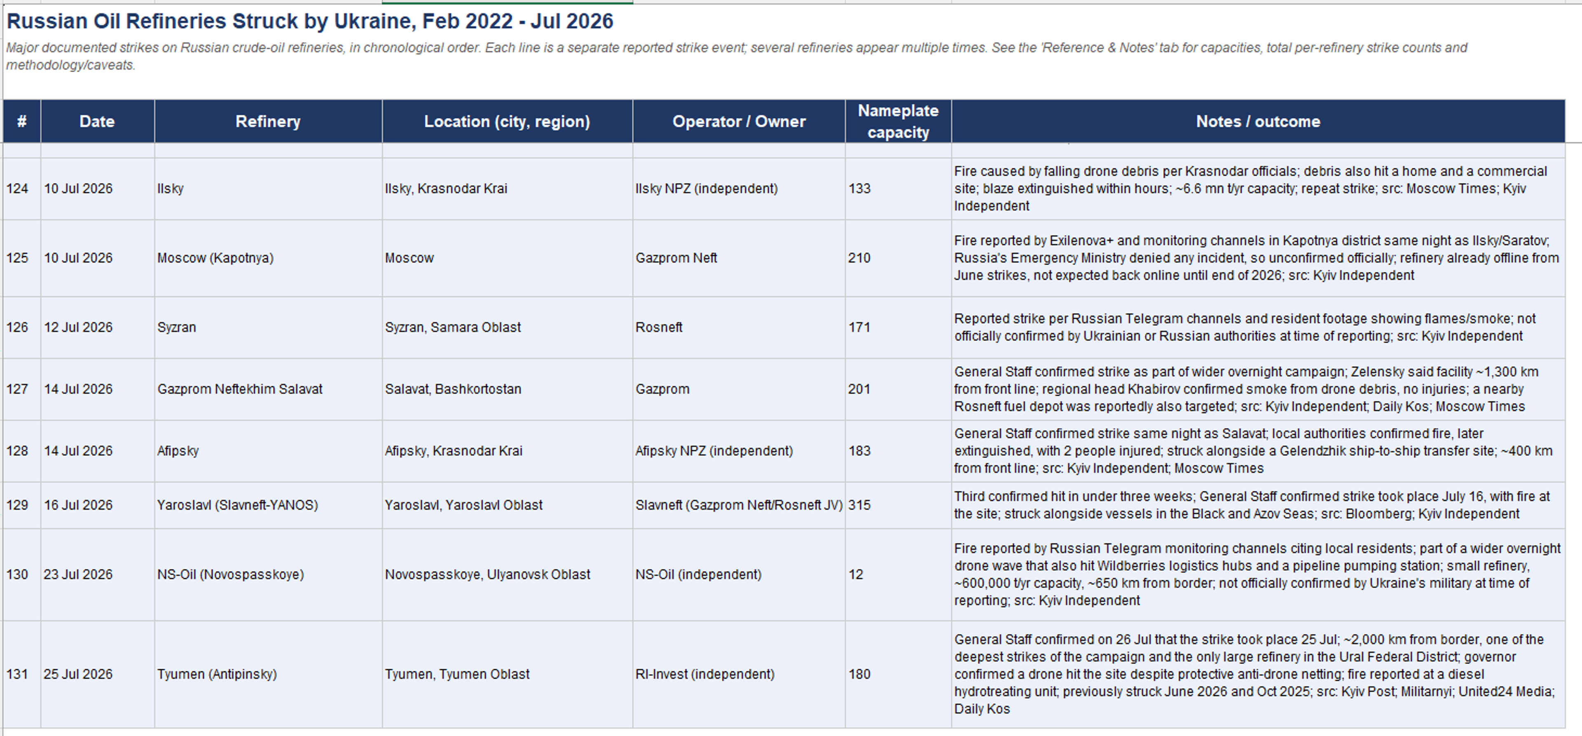
Task: Select the '23 Jul 2026' date cell
Action: [x=98, y=575]
